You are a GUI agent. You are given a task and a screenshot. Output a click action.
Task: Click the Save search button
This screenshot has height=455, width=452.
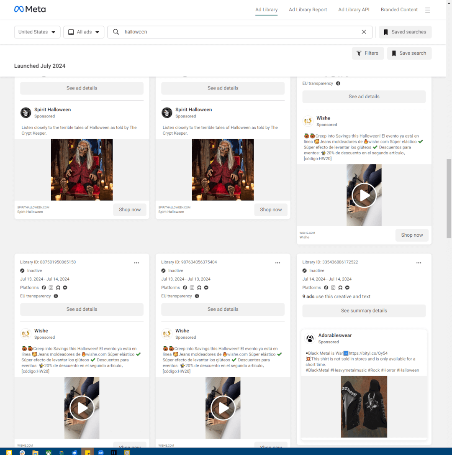(x=409, y=54)
